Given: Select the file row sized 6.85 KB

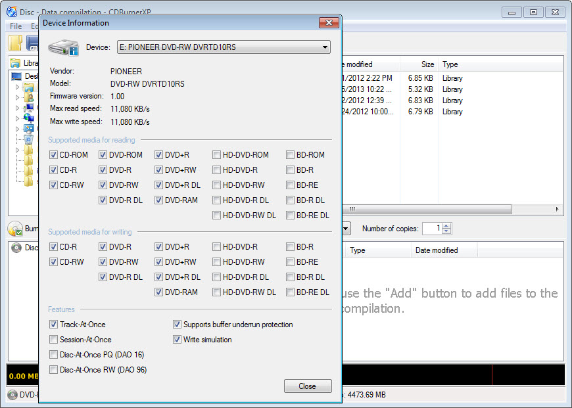Looking at the screenshot, I should [452, 78].
